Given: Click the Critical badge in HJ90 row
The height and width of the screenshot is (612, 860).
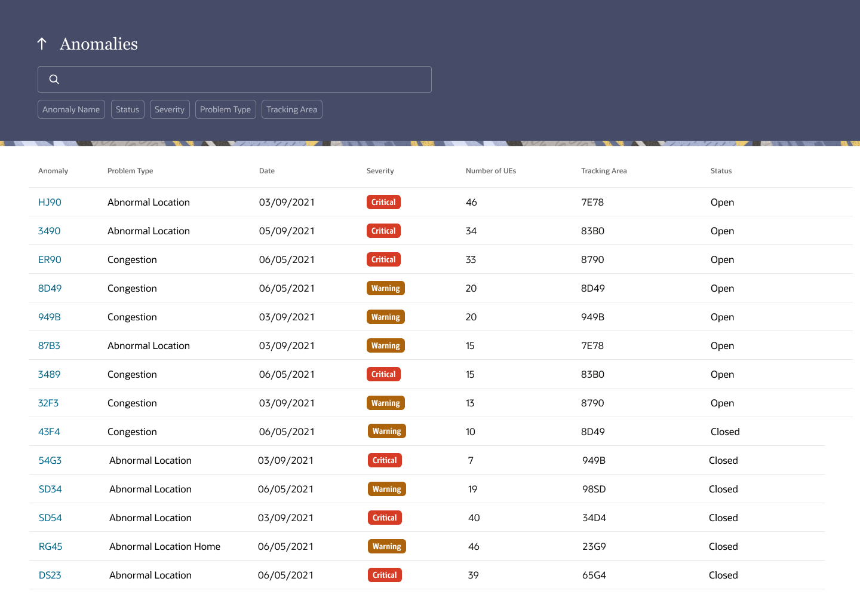Looking at the screenshot, I should [x=383, y=202].
